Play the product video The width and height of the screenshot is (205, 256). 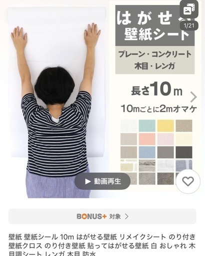(102, 181)
